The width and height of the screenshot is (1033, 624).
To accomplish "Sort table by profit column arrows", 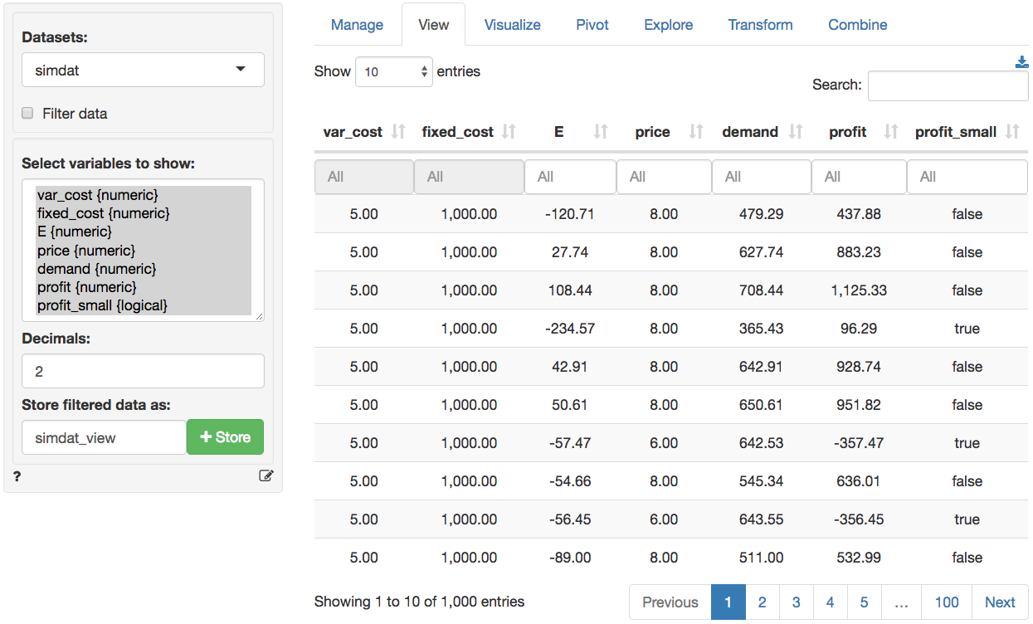I will point(891,132).
